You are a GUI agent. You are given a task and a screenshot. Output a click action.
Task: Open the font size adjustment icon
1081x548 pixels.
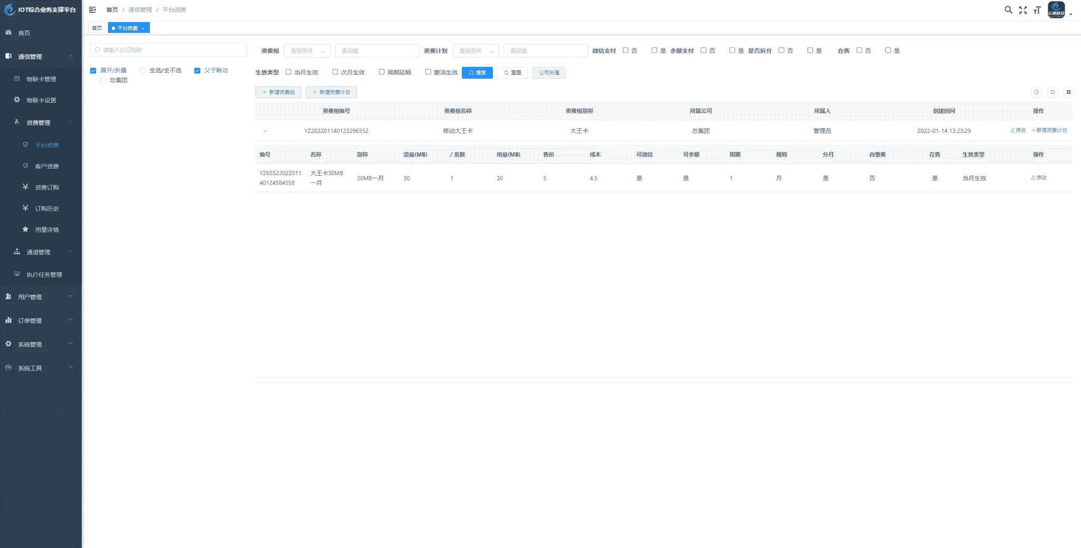click(1037, 10)
